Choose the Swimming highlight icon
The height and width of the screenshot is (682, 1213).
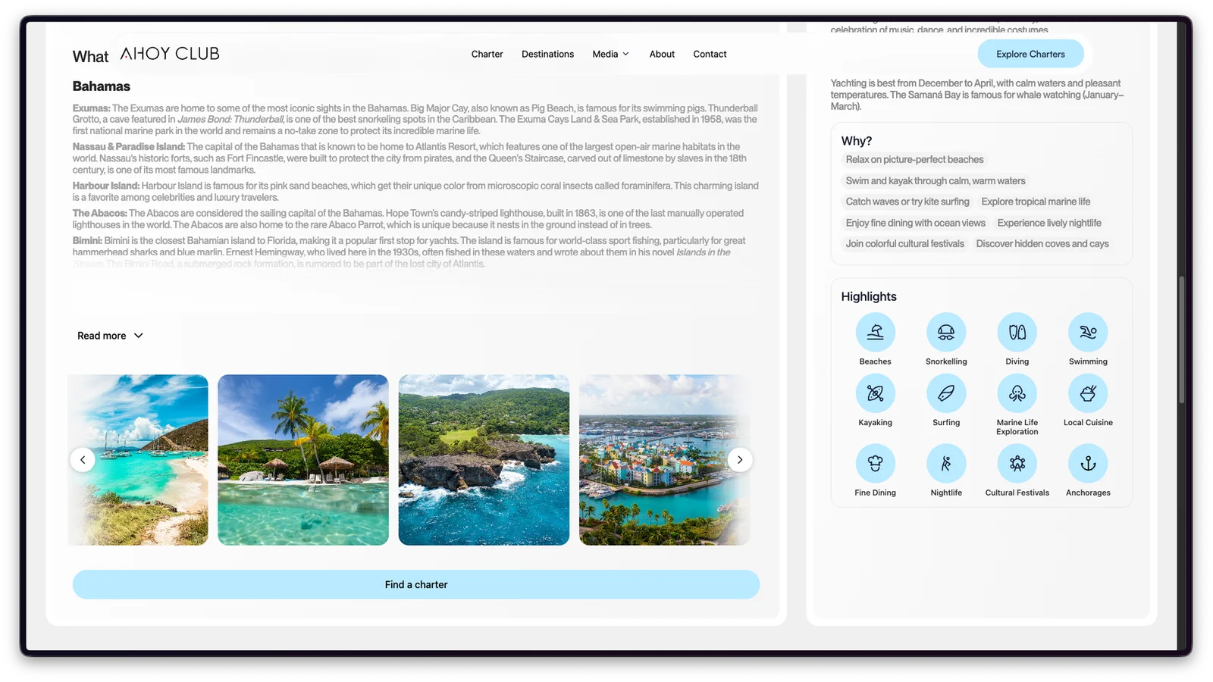tap(1088, 332)
